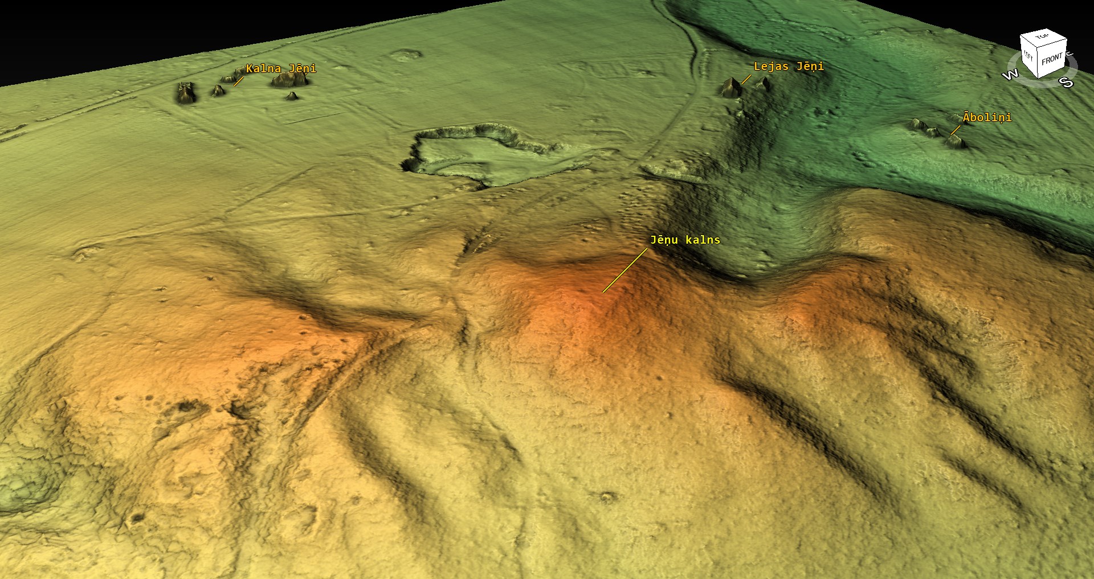Click the small circular pit near the bottom
1094x579 pixels.
coord(608,497)
